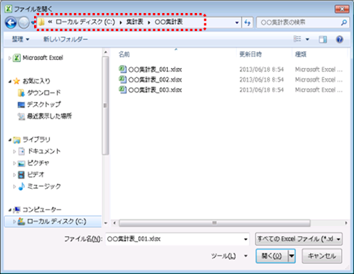
Task: Click 新しいフォルダー button
Action: [65, 39]
